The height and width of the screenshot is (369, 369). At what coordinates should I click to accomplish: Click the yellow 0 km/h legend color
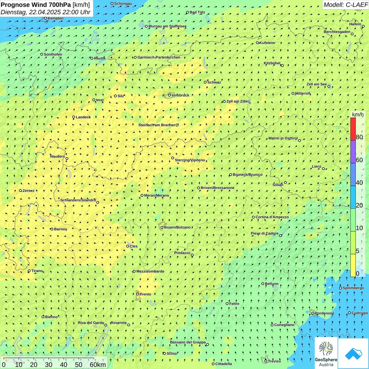click(x=353, y=265)
